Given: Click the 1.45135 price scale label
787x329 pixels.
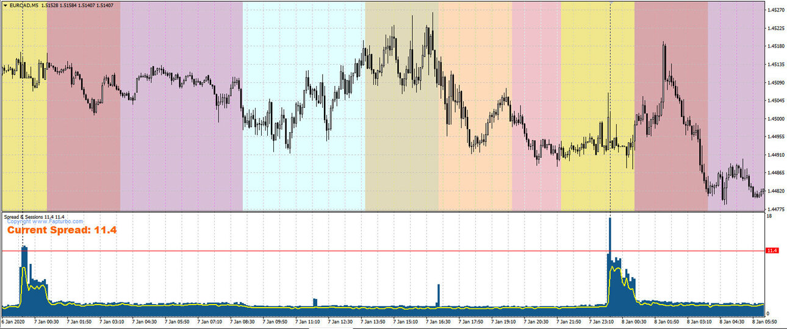Looking at the screenshot, I should point(776,64).
